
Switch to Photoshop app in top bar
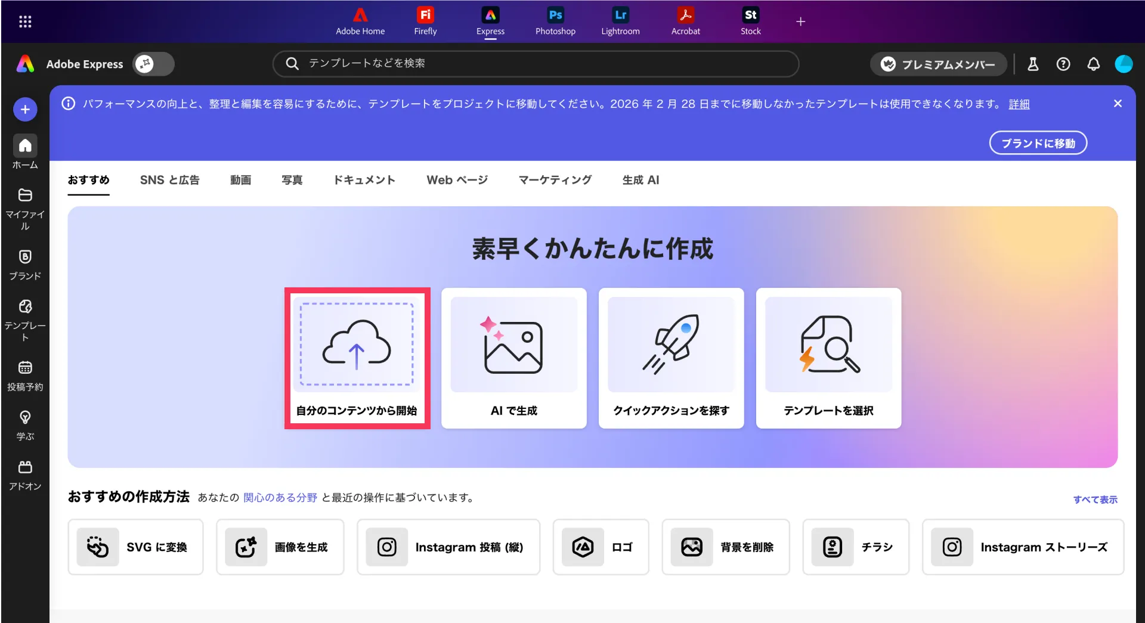(555, 21)
